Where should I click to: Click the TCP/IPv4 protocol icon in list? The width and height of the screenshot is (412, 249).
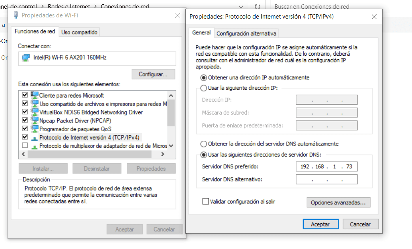tap(34, 138)
